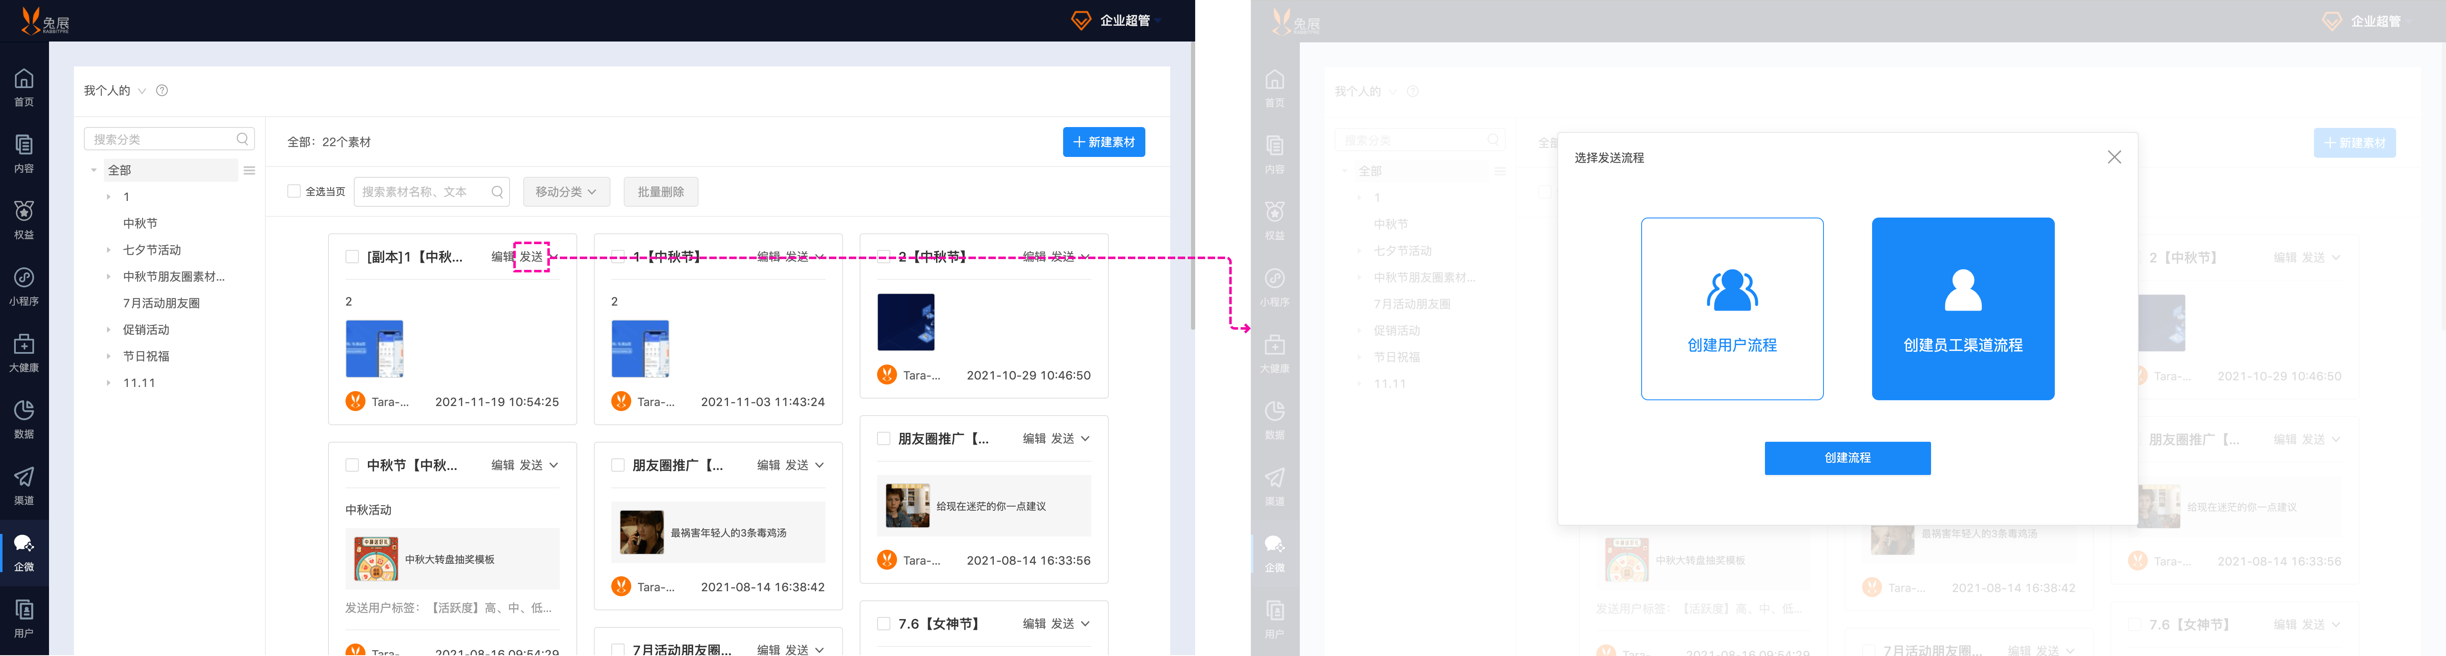Click the 搜索分类 input field
The width and height of the screenshot is (2446, 656).
(169, 139)
